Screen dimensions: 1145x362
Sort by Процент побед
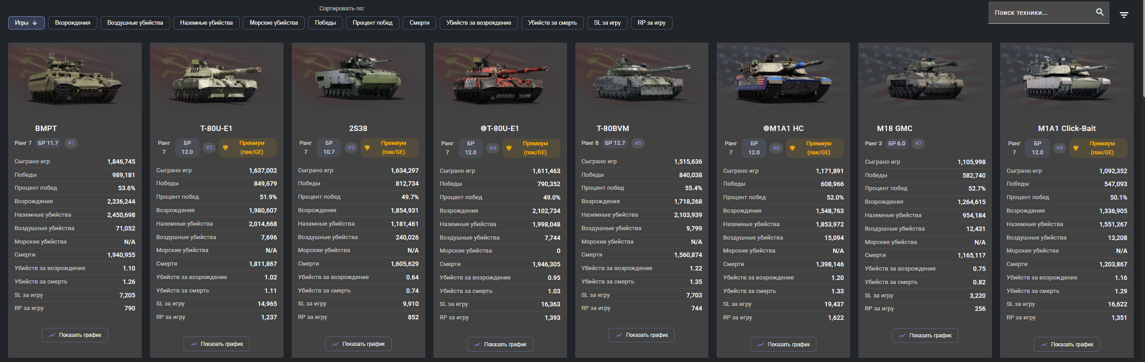pyautogui.click(x=372, y=23)
